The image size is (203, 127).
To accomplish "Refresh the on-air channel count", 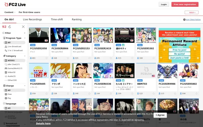I will 10,27.
